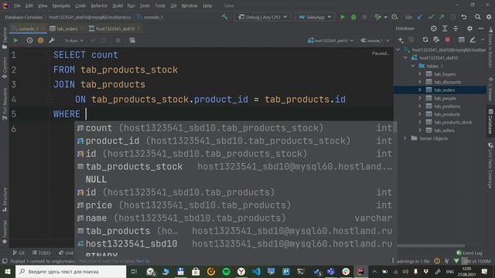The image size is (495, 278).
Task: Open Database vertical side tab
Action: pyautogui.click(x=490, y=121)
